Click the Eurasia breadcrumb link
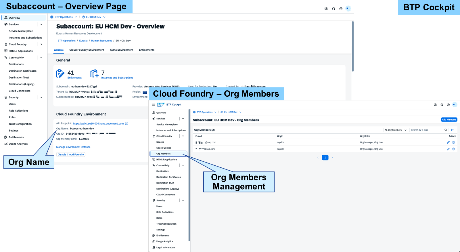Screen dimensions: 460x252 click(x=83, y=41)
